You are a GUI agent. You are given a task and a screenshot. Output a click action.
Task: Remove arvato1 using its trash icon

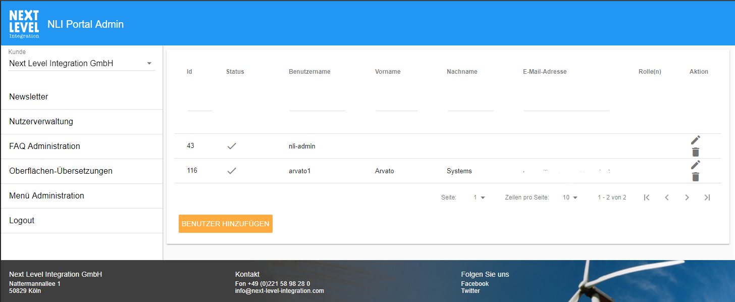[696, 177]
